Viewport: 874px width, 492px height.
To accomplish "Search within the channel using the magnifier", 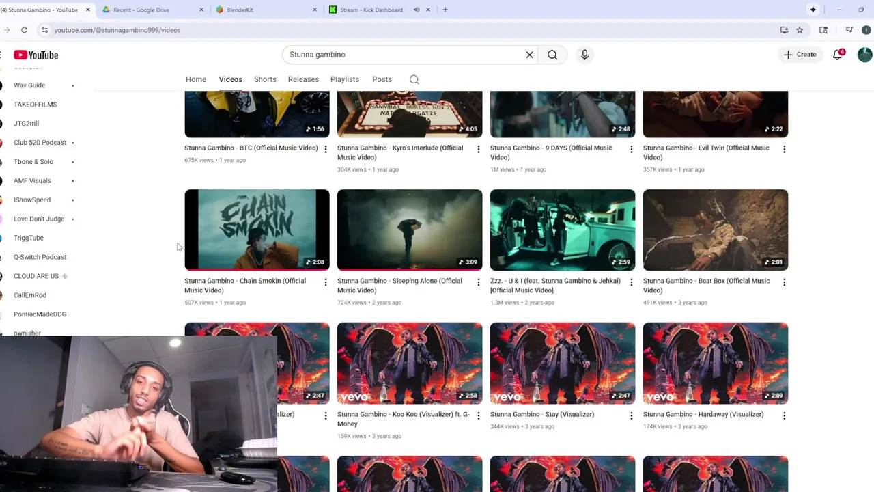I will click(414, 79).
